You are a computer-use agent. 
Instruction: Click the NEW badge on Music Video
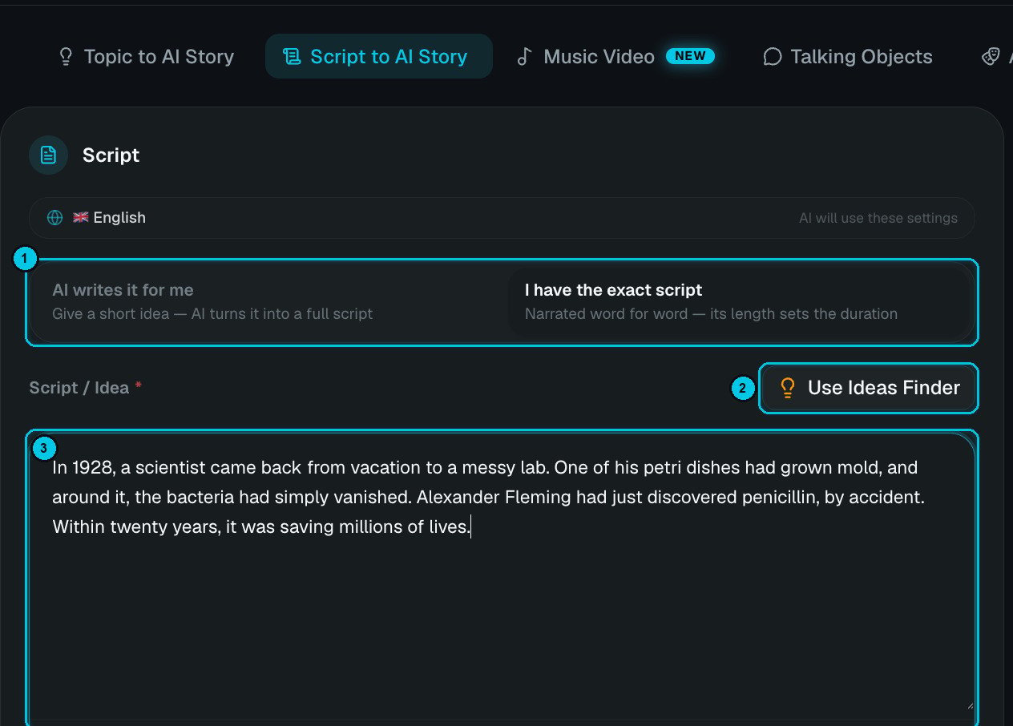point(690,56)
